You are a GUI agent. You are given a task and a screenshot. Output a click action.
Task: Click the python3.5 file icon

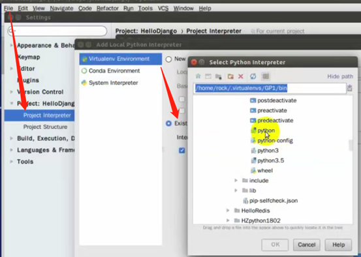(x=253, y=160)
